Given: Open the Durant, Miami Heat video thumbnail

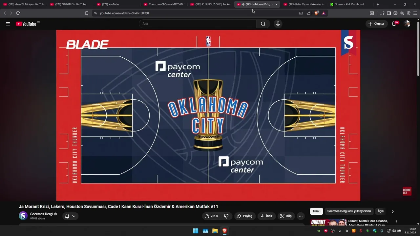Looking at the screenshot, I should coord(328,222).
